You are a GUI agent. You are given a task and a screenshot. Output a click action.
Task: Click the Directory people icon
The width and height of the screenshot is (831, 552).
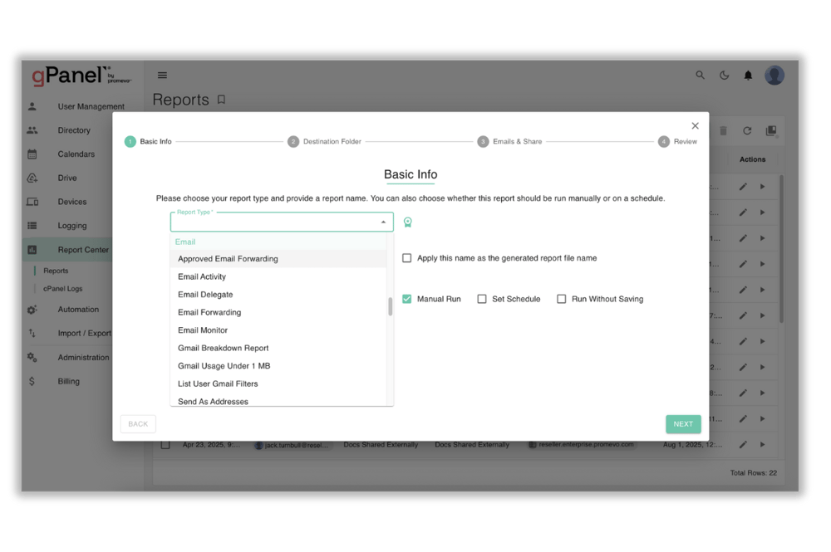coord(32,130)
